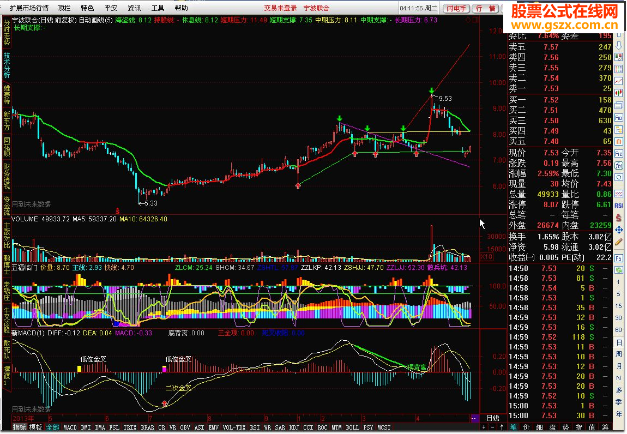
Task: Click the X10 volume scale box
Action: point(486,257)
